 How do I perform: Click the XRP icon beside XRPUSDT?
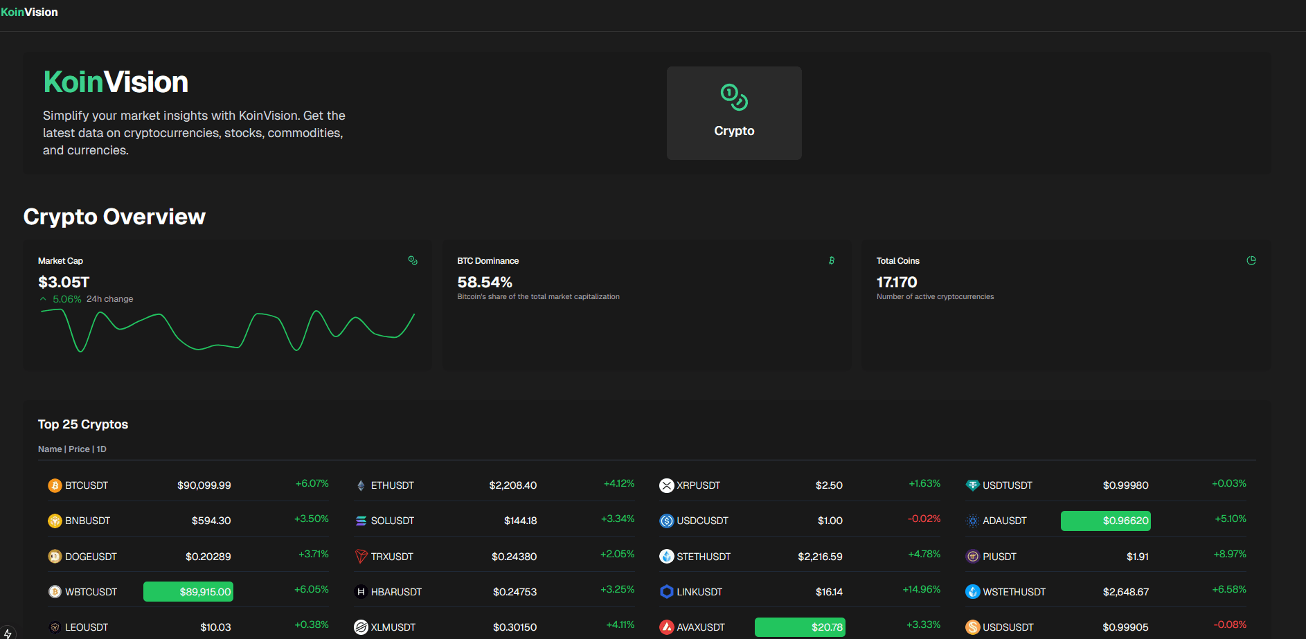point(665,485)
